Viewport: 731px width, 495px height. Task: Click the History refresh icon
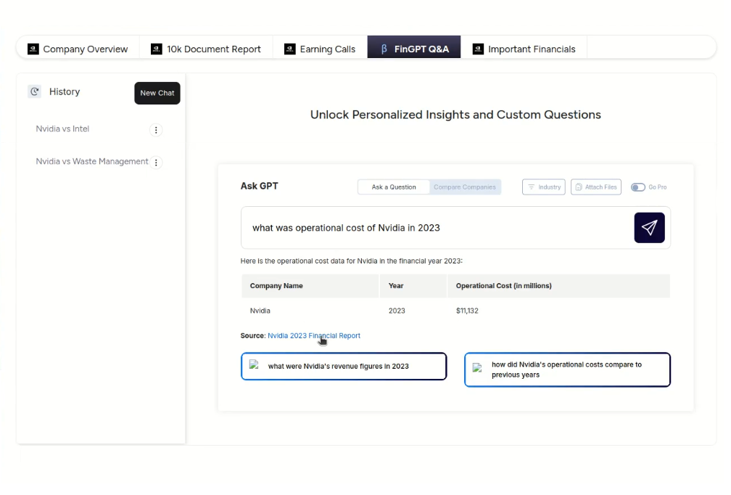[35, 91]
